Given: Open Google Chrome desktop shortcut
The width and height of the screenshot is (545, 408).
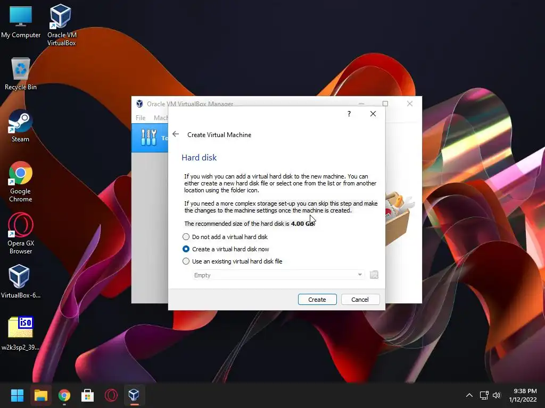Looking at the screenshot, I should coord(21,182).
